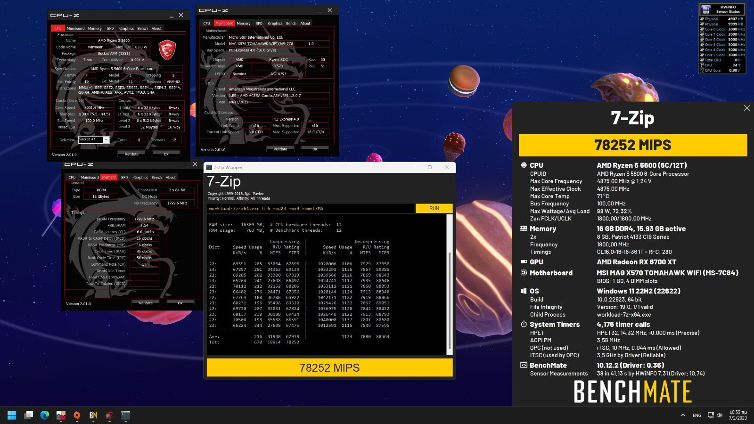Click the Tot: 78252 result line in console

coord(254,342)
